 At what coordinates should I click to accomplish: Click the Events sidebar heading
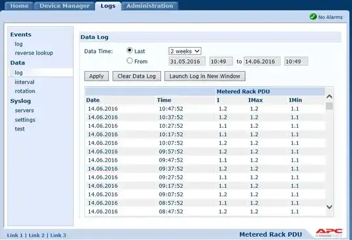pos(21,35)
